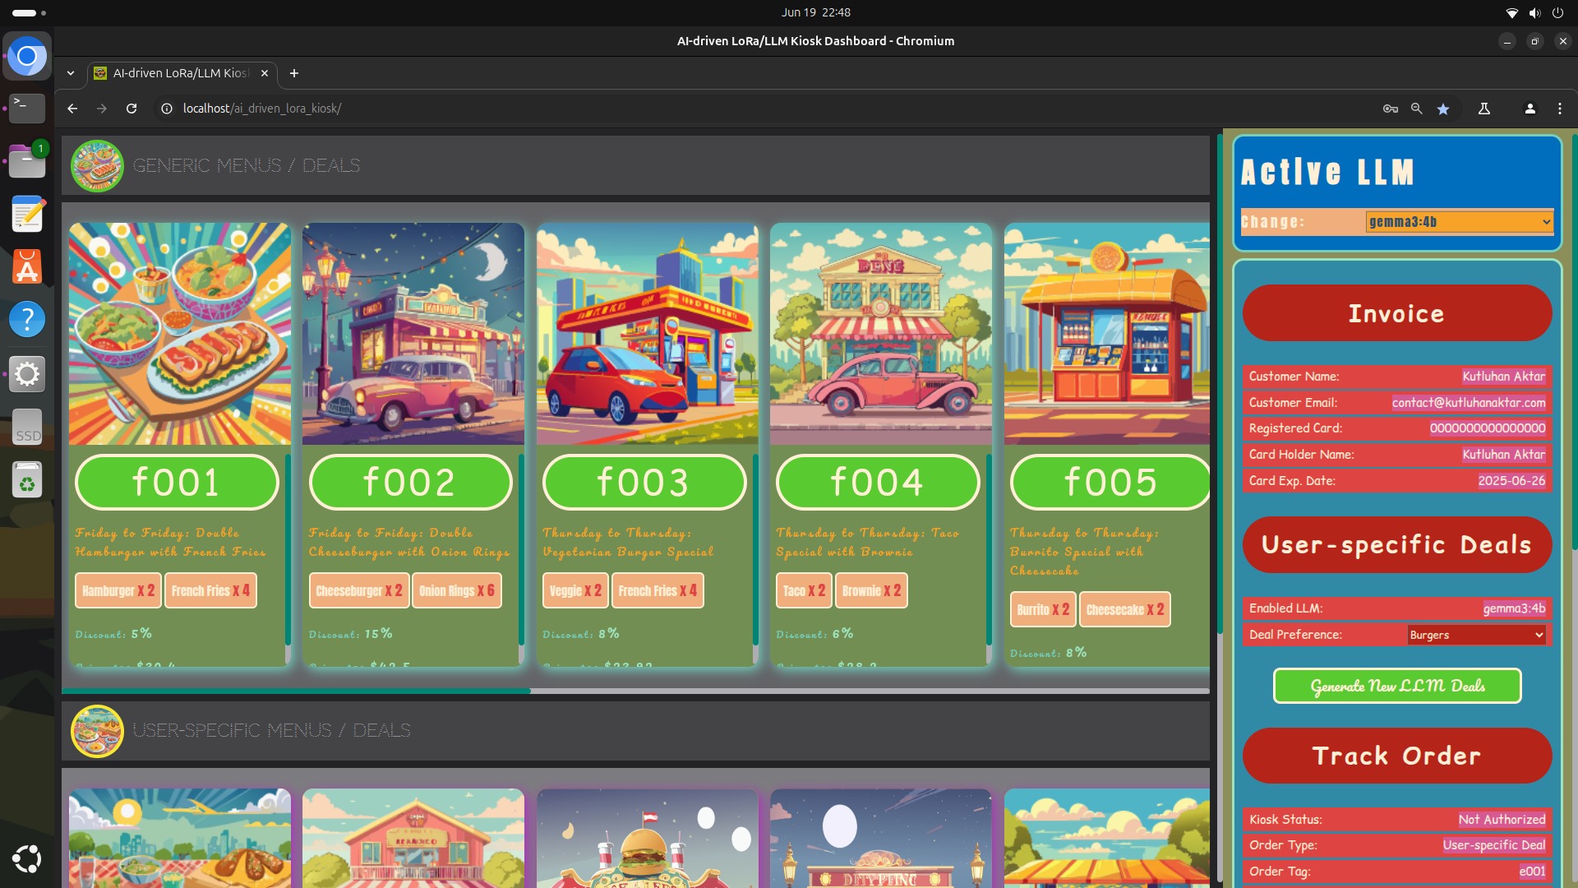Select the f003 deal button
The width and height of the screenshot is (1578, 888).
644,483
